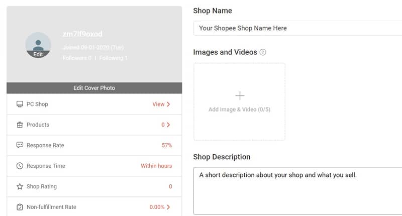Screen dimensions: 402x216
Task: Edit the profile avatar picture
Action: click(38, 45)
